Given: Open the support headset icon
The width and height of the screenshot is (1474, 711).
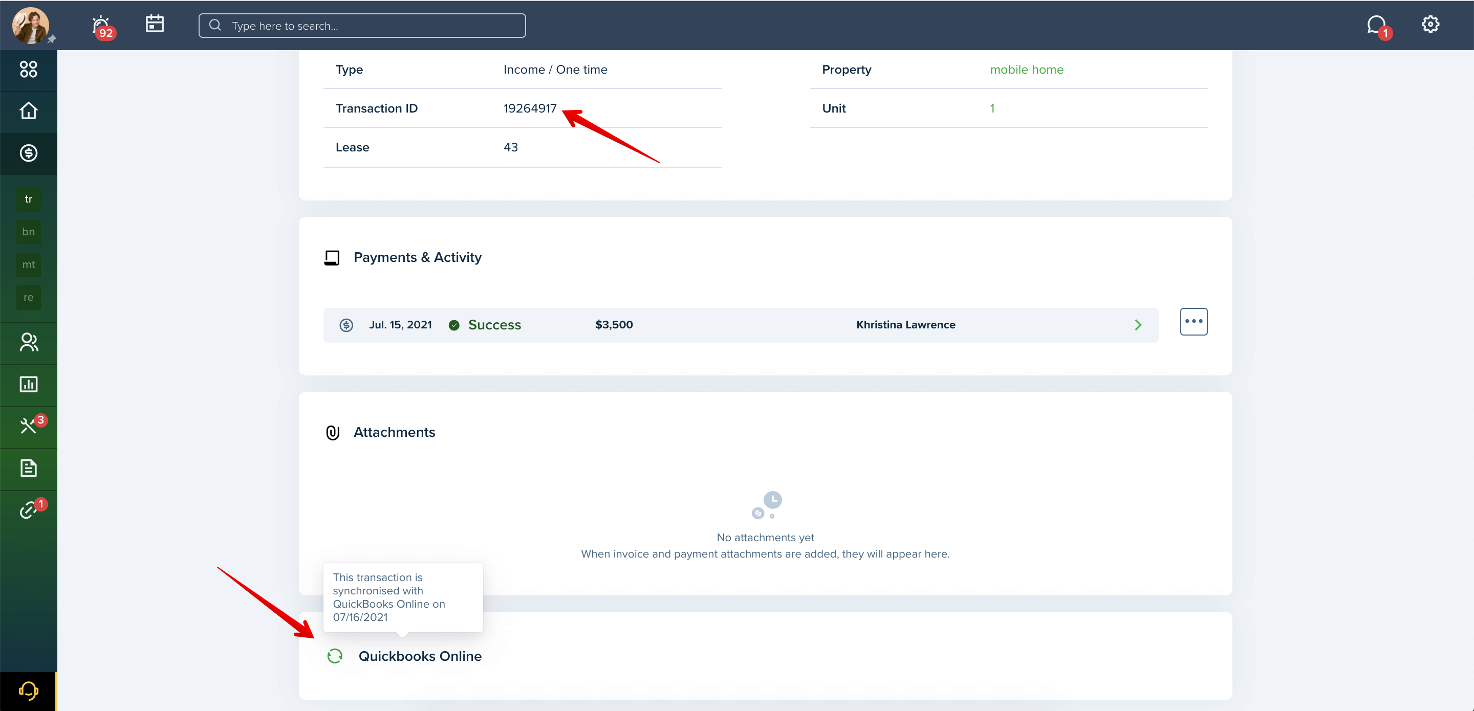Looking at the screenshot, I should (29, 691).
